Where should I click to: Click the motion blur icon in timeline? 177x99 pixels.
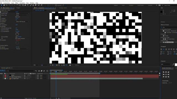click(x=44, y=71)
